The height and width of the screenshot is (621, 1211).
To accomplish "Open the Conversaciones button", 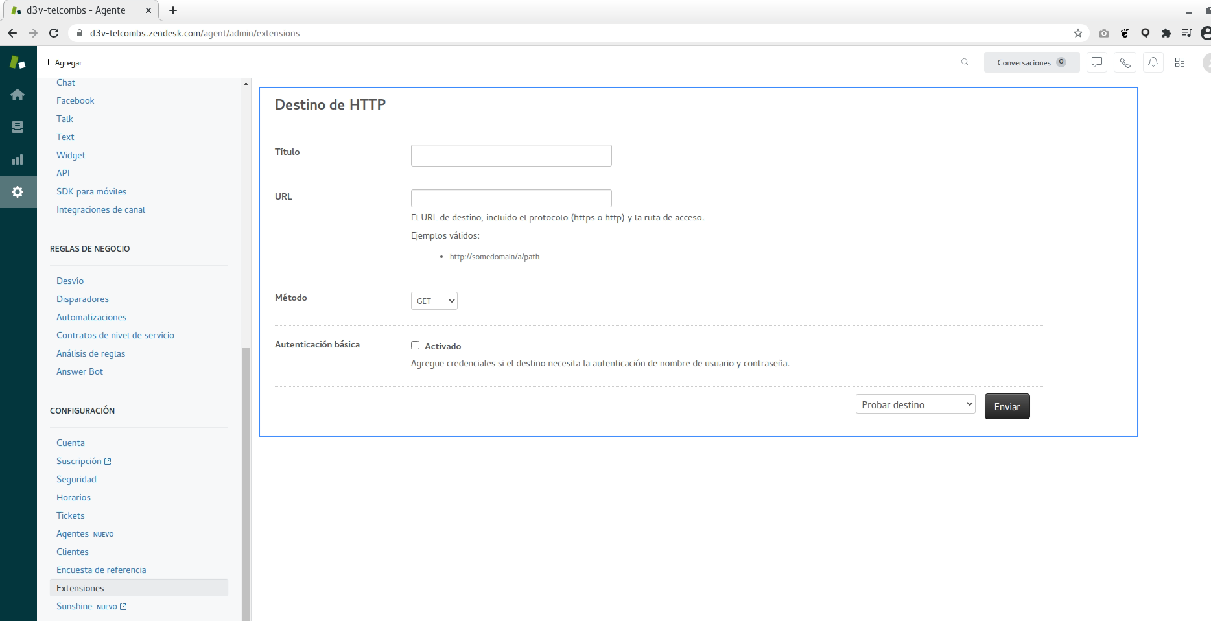I will (x=1031, y=62).
